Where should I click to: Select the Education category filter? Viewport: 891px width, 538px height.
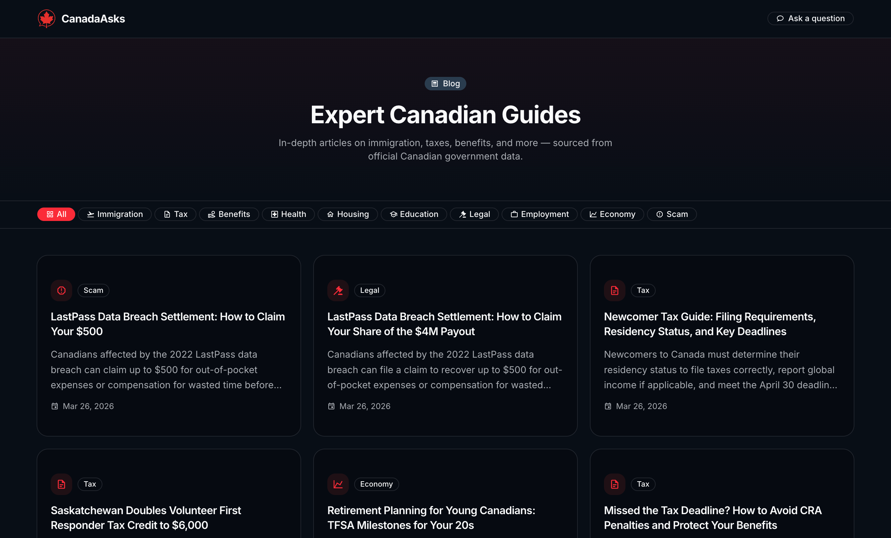414,214
